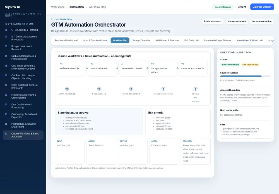Select step card 01 Define bounded job
Image resolution: width=279 pixels, height=194 pixels.
pos(72,68)
